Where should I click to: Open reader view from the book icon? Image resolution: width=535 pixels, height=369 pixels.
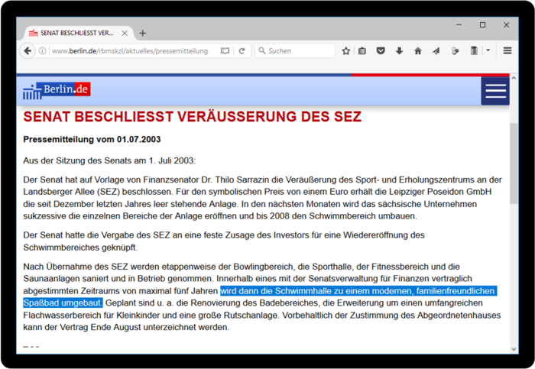(x=225, y=51)
